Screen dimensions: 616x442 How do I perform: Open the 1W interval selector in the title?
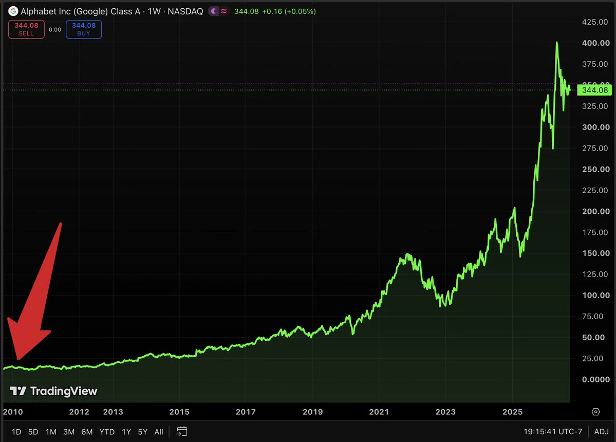pos(154,11)
